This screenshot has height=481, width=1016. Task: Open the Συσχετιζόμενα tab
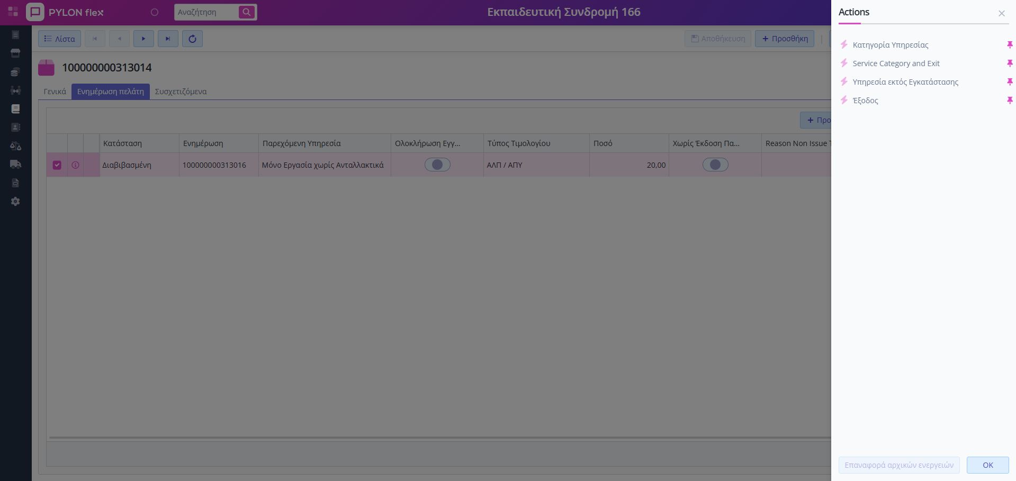[x=181, y=92]
